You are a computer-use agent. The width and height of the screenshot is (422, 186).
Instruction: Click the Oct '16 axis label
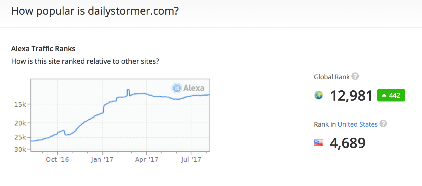pos(57,160)
